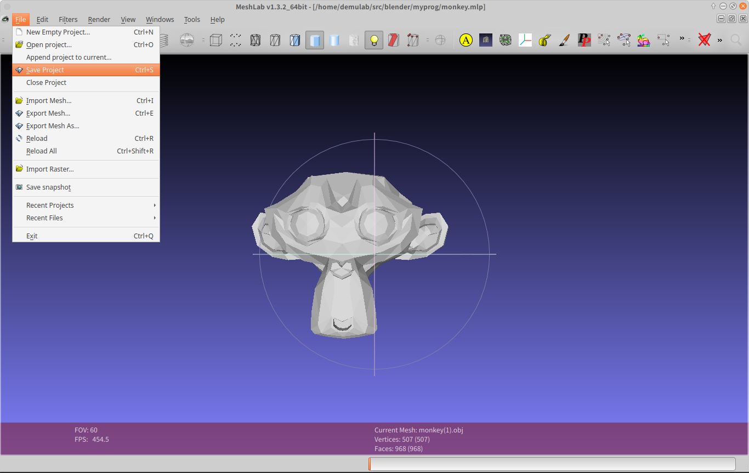The height and width of the screenshot is (473, 749).
Task: Open the Edit menu
Action: point(42,19)
